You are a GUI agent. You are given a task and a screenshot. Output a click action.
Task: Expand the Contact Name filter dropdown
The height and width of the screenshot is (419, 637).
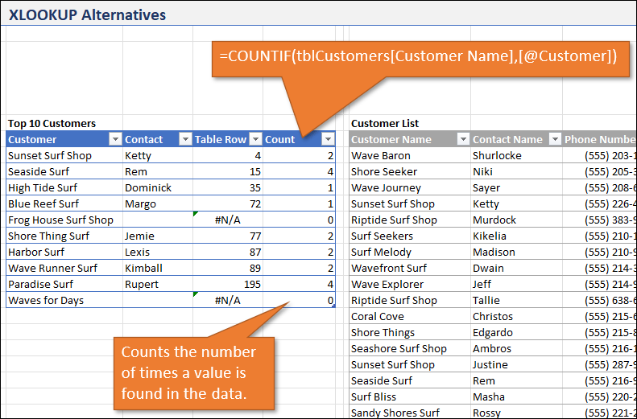tap(553, 139)
